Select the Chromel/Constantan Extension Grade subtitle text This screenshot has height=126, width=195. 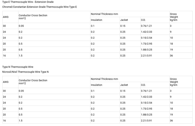39,7
